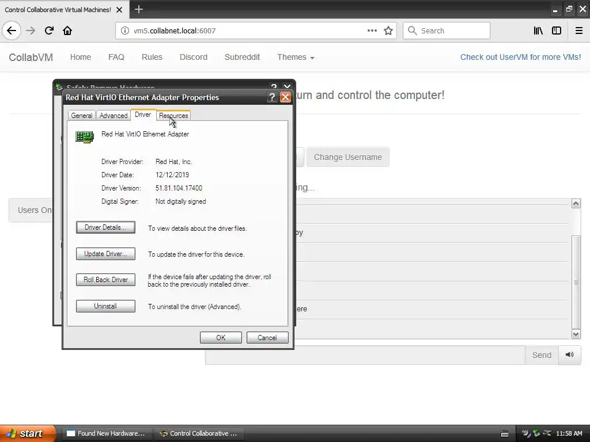Click the Roll Back Driver button

coord(105,280)
